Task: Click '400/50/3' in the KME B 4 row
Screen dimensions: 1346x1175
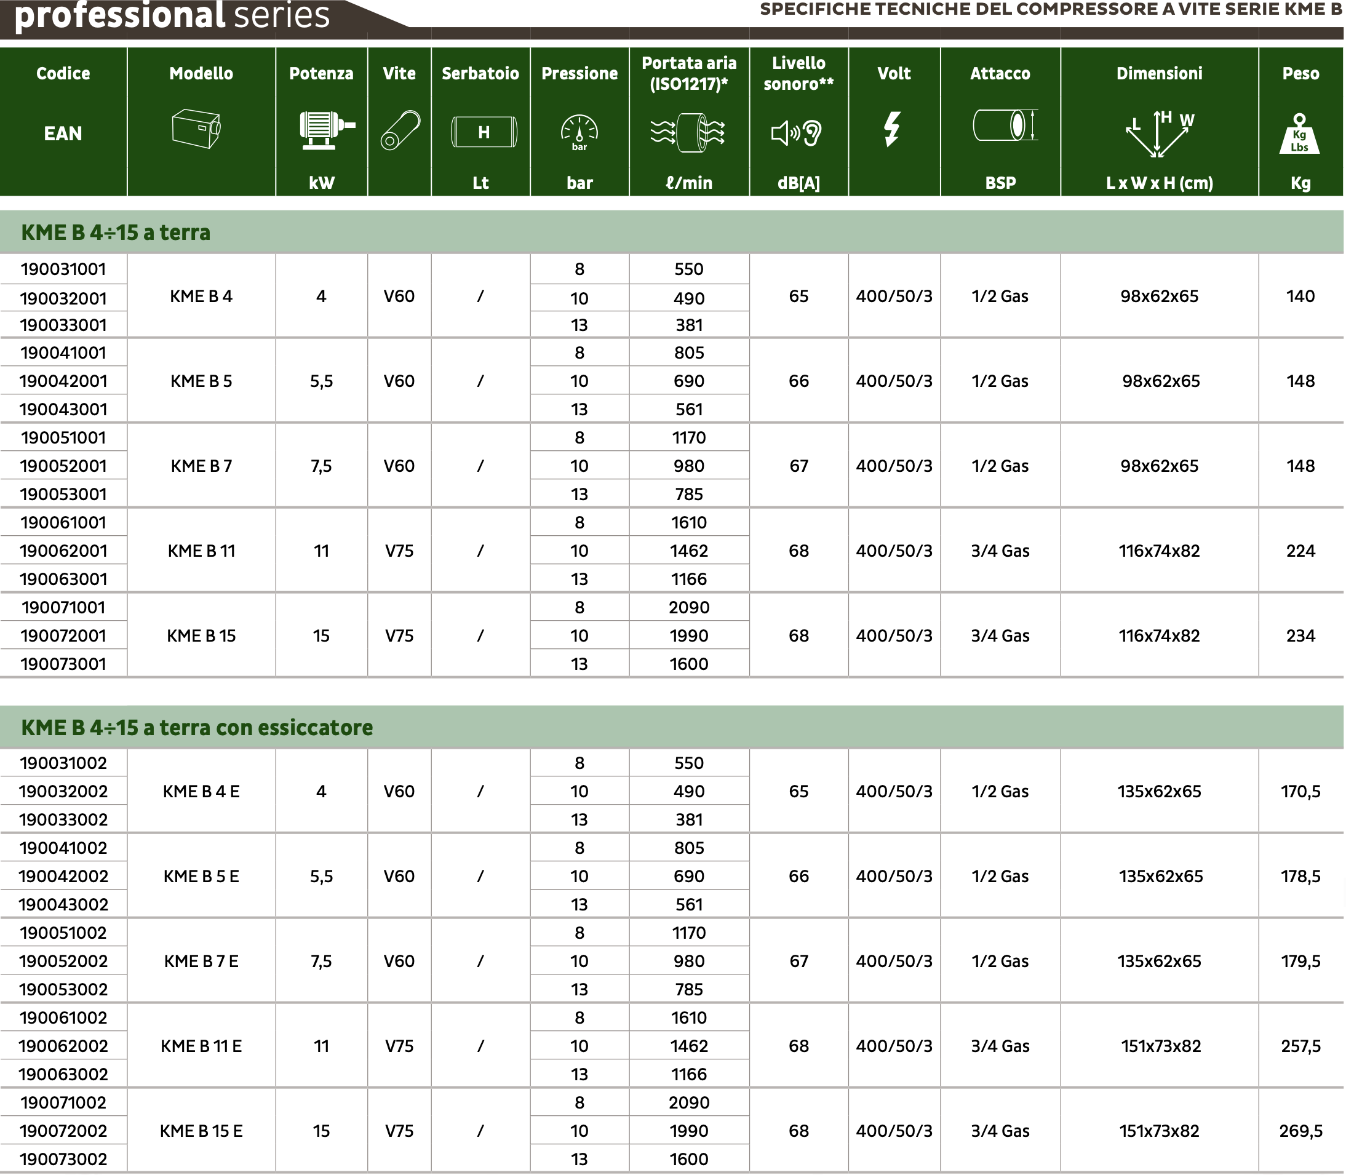Action: tap(894, 297)
